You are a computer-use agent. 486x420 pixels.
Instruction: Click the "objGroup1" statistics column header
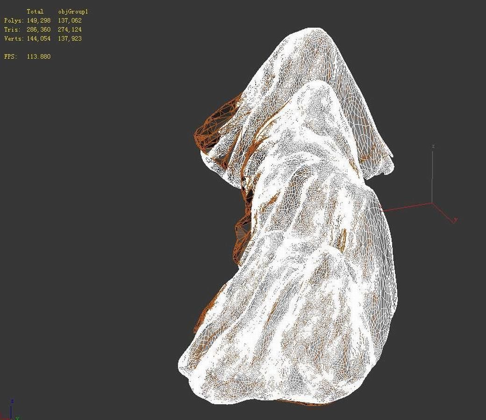73,12
